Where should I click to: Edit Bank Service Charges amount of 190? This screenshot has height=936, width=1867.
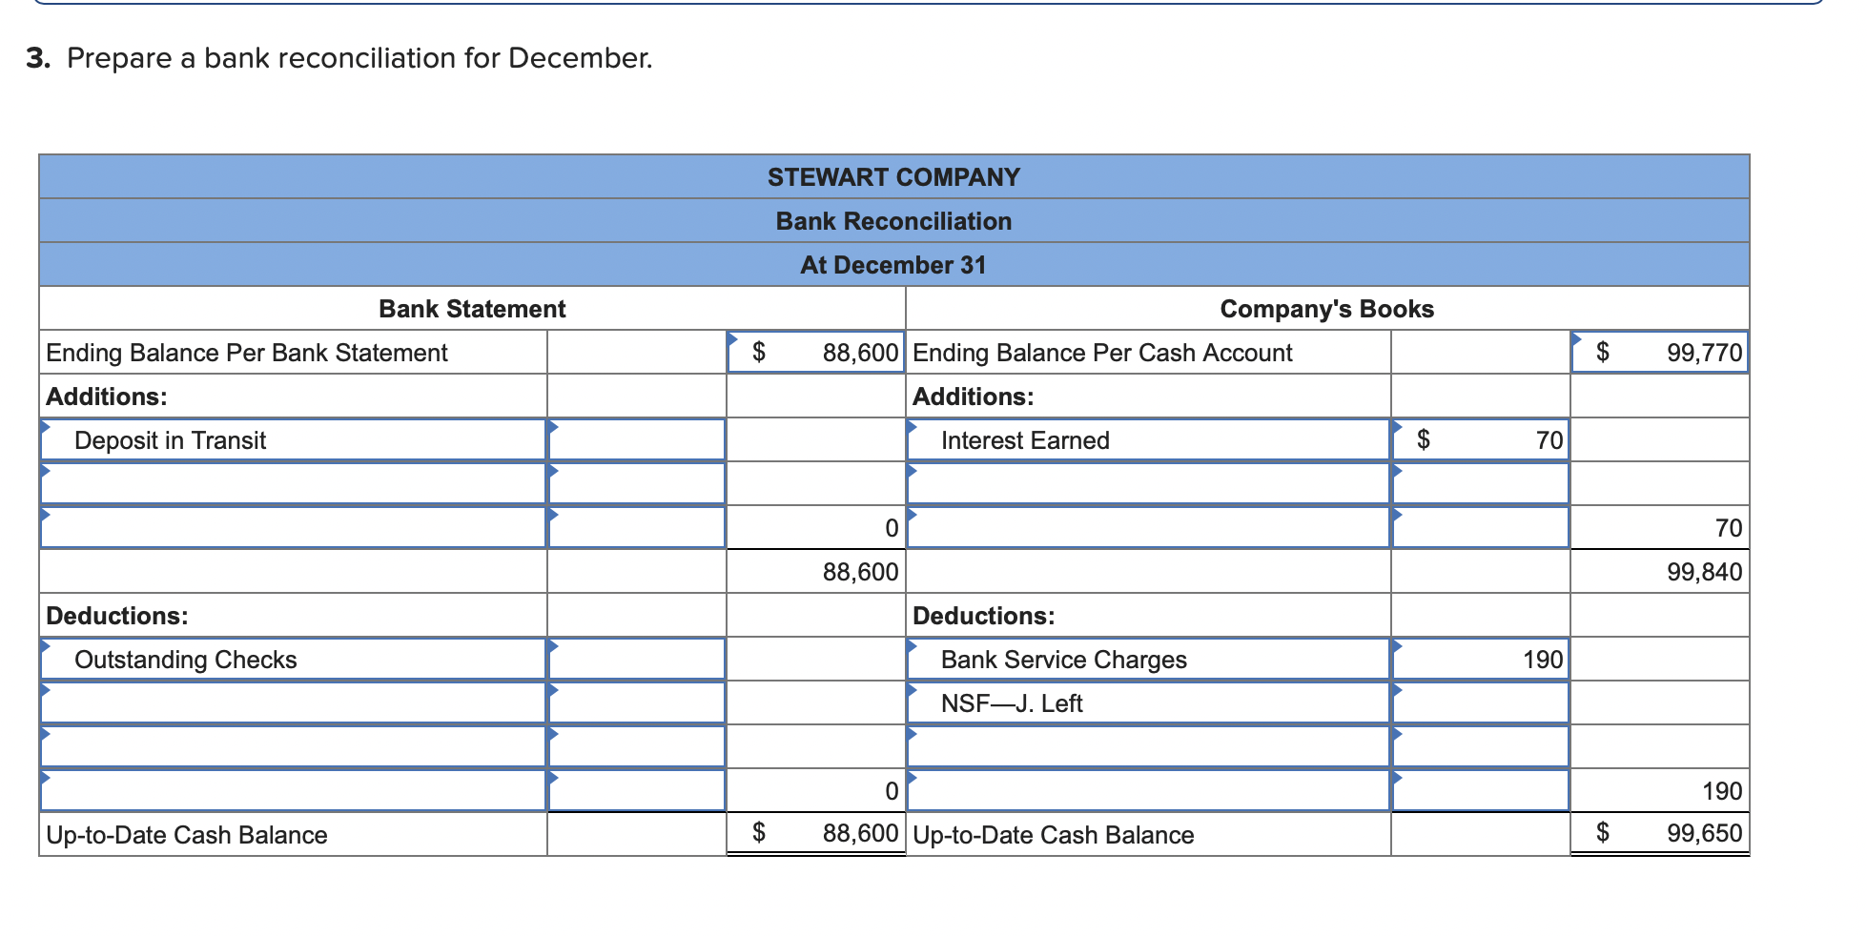pos(1481,660)
